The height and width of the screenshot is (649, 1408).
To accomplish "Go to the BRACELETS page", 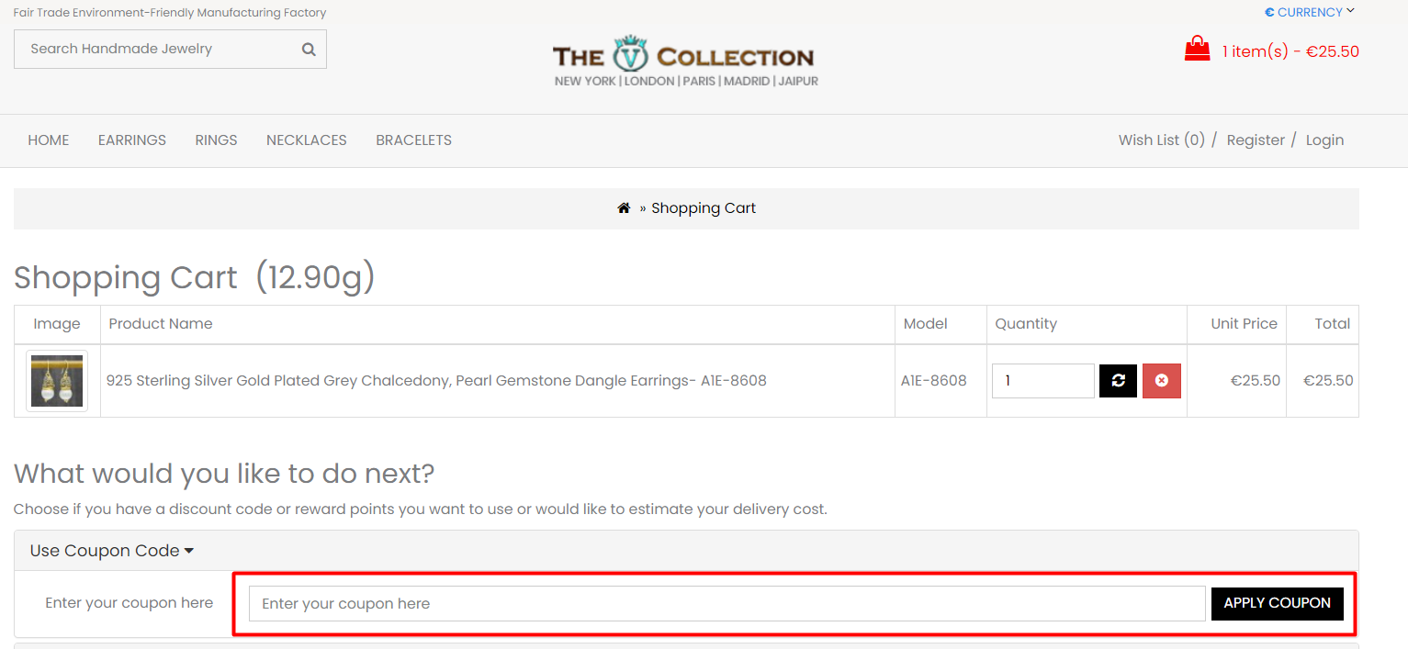I will pos(413,140).
